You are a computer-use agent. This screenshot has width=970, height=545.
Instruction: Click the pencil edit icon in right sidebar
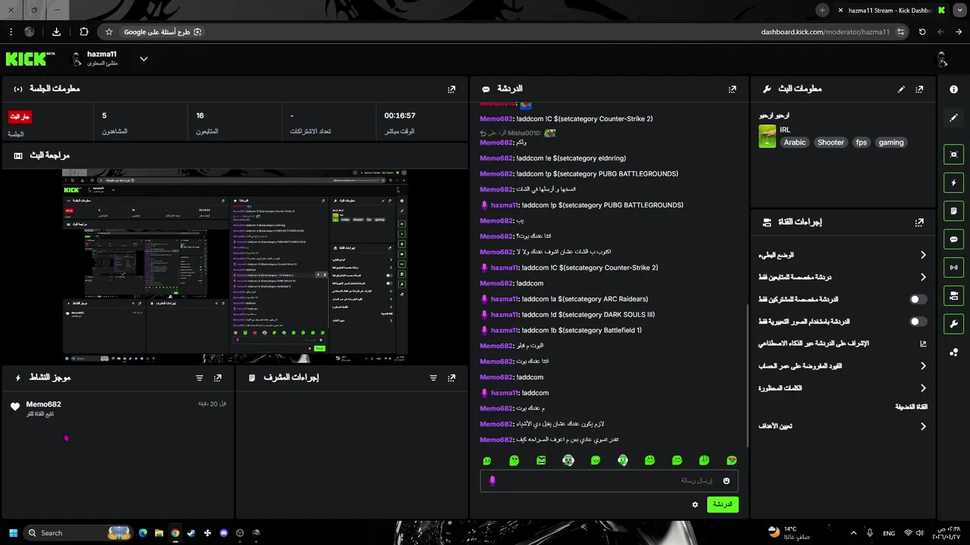pos(953,117)
